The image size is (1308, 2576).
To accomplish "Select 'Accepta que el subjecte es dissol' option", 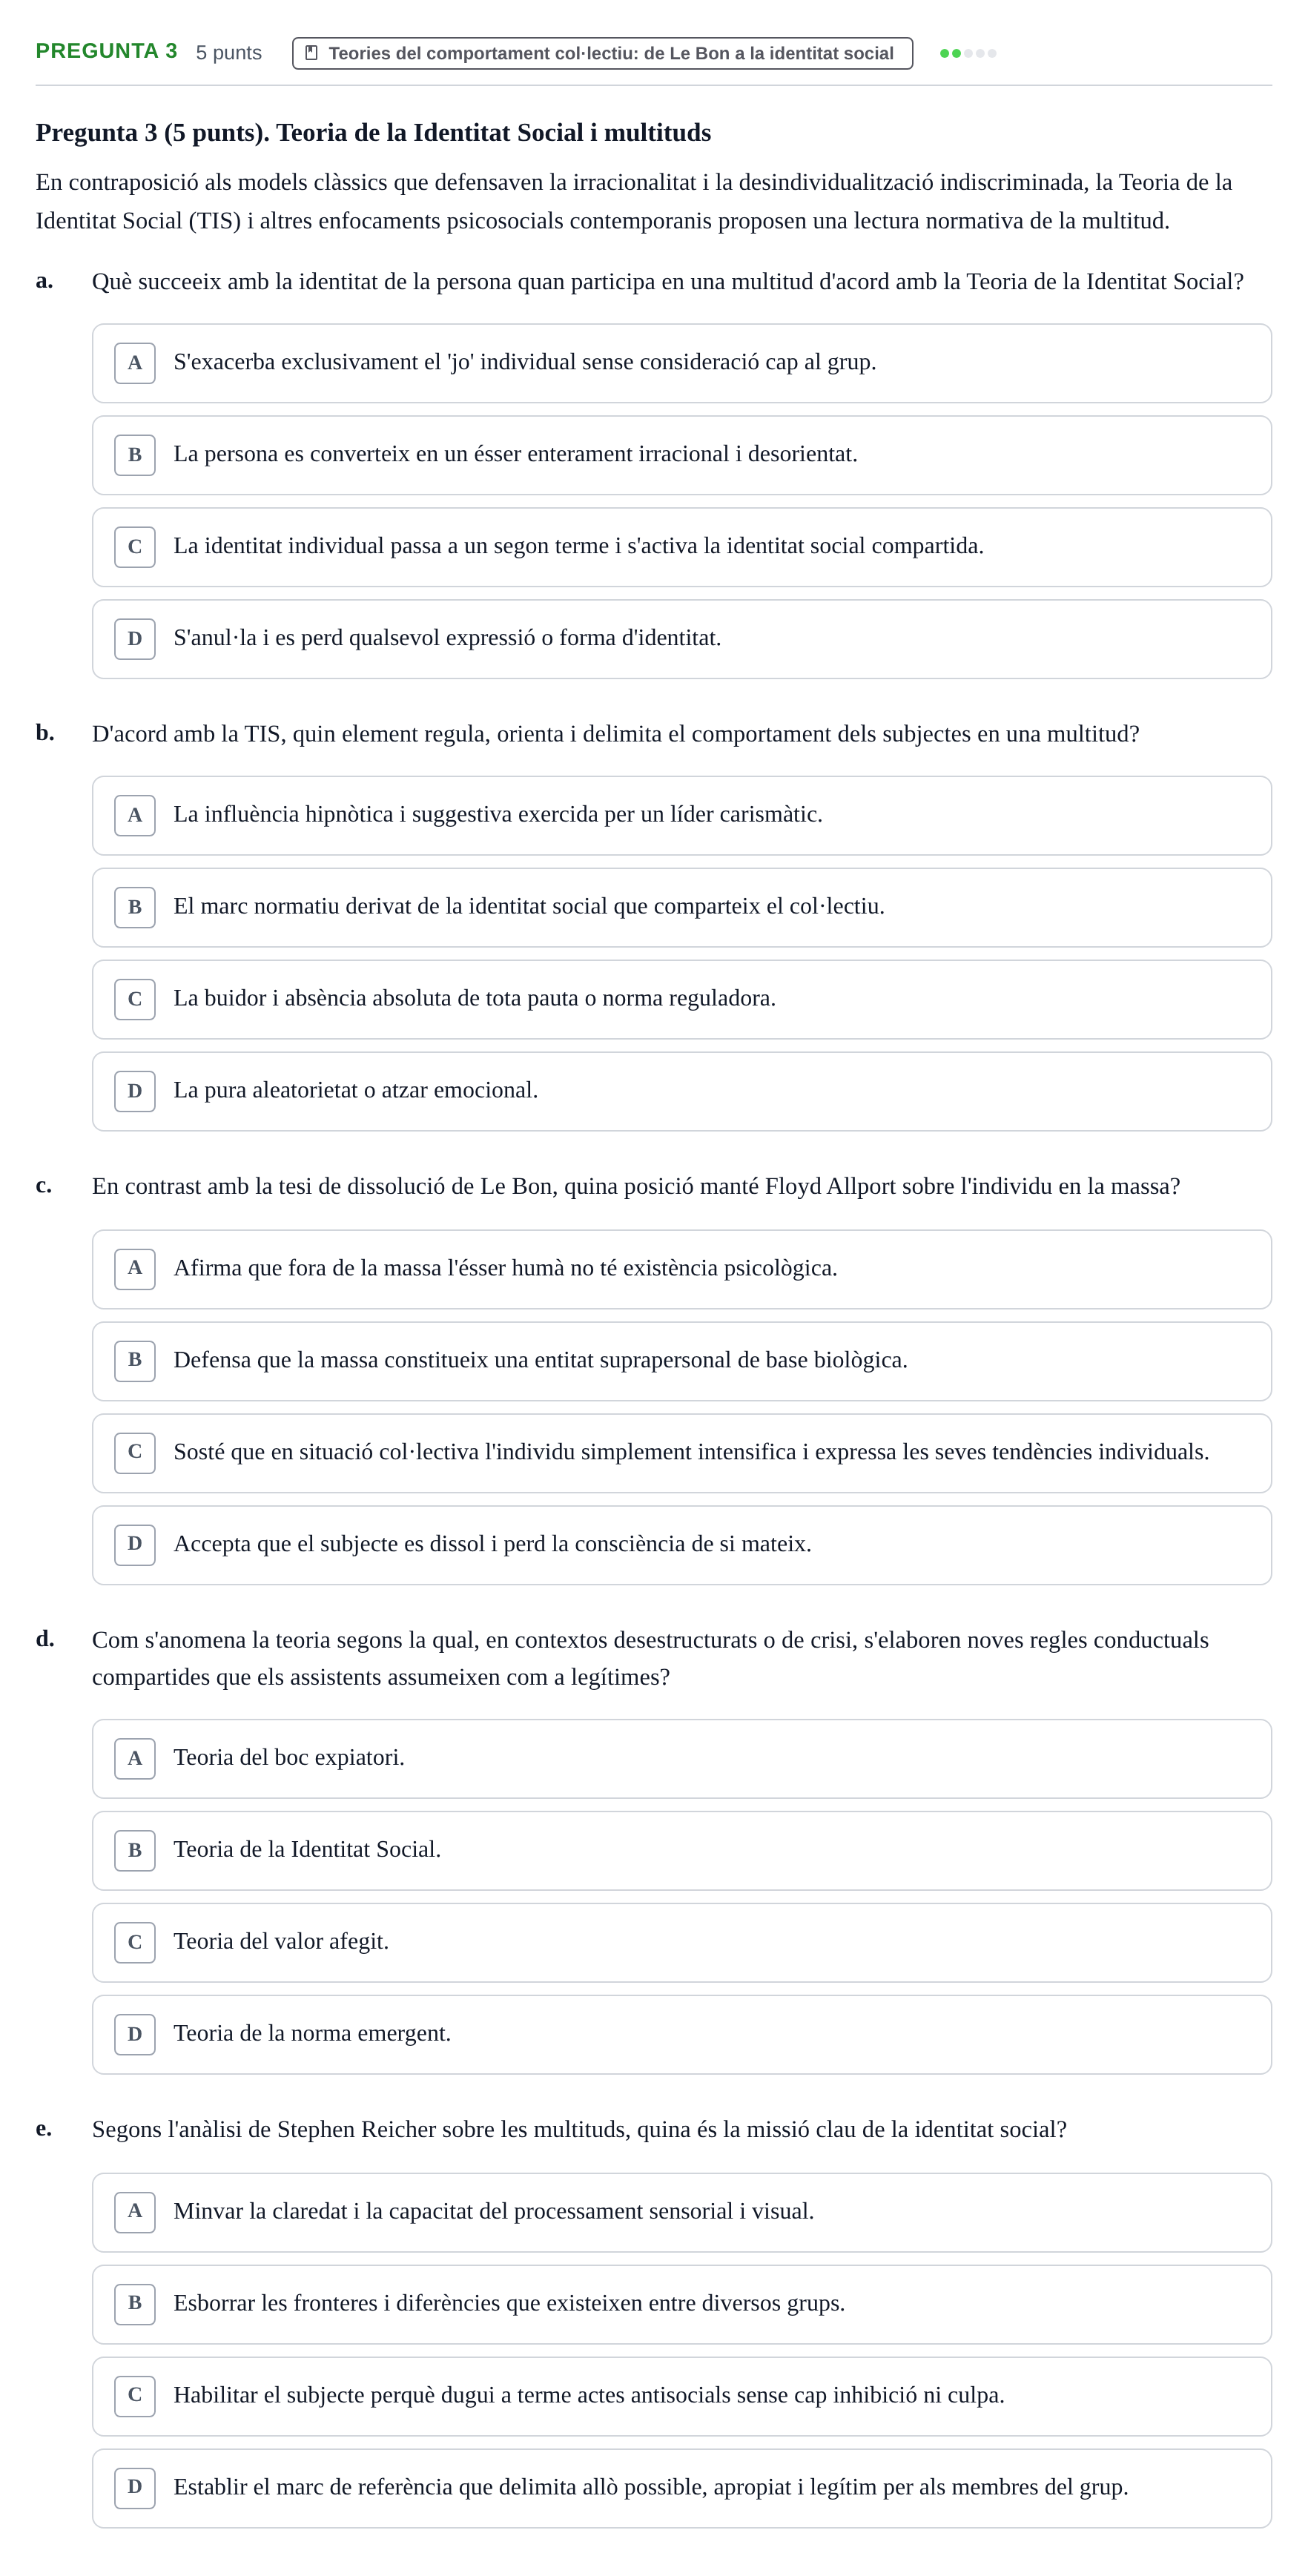I will tap(681, 1545).
